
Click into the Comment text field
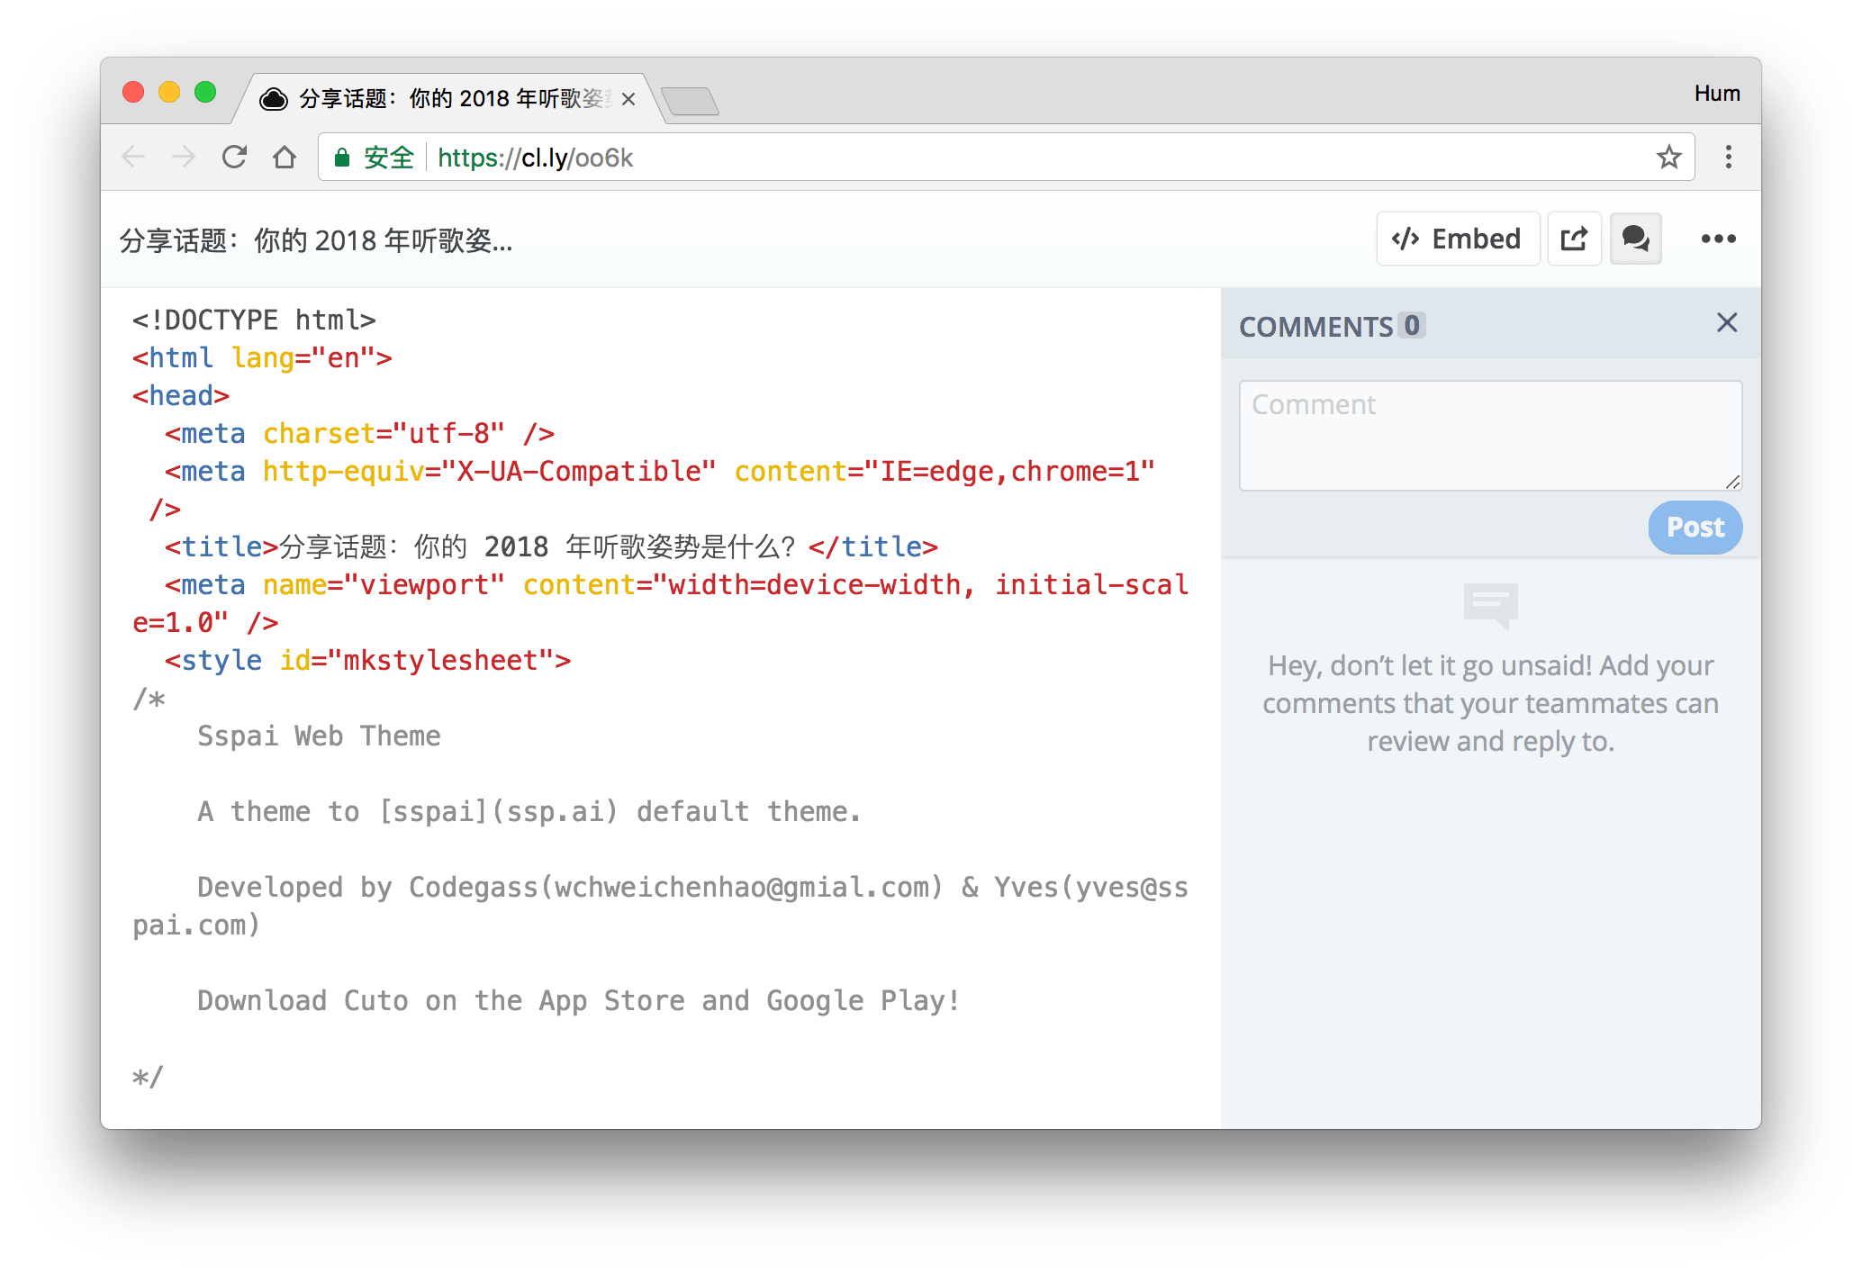click(x=1489, y=436)
